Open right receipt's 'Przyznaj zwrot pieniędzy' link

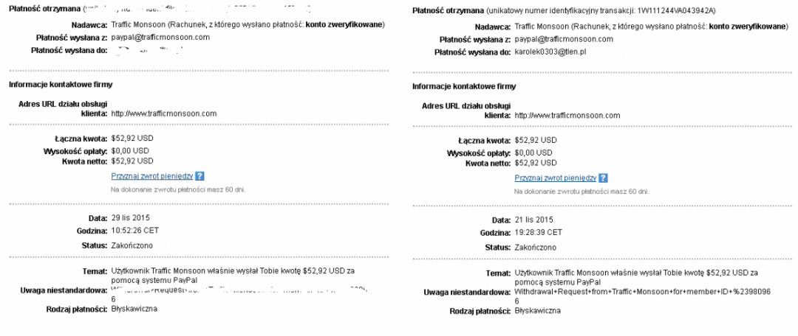tap(555, 178)
